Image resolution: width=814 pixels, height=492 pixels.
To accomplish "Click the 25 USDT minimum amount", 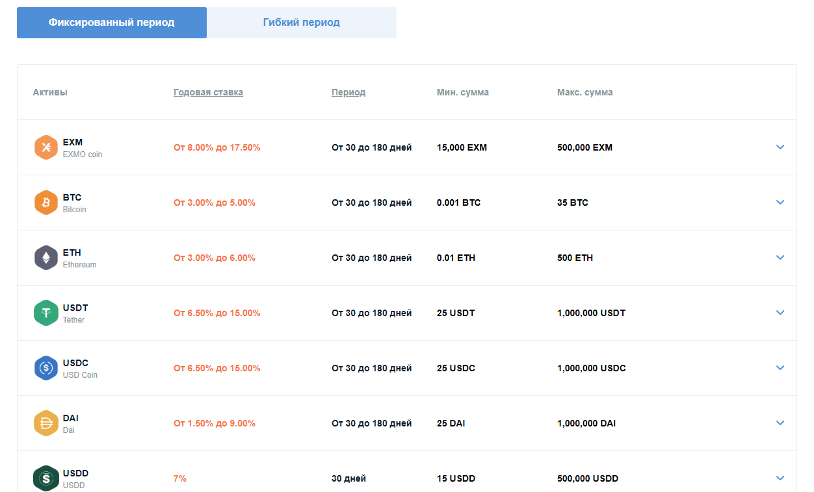I will (x=456, y=313).
